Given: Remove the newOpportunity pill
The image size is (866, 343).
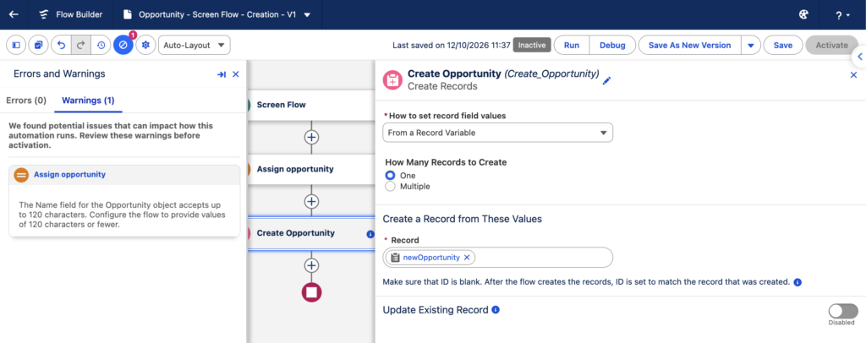Looking at the screenshot, I should click(x=467, y=258).
